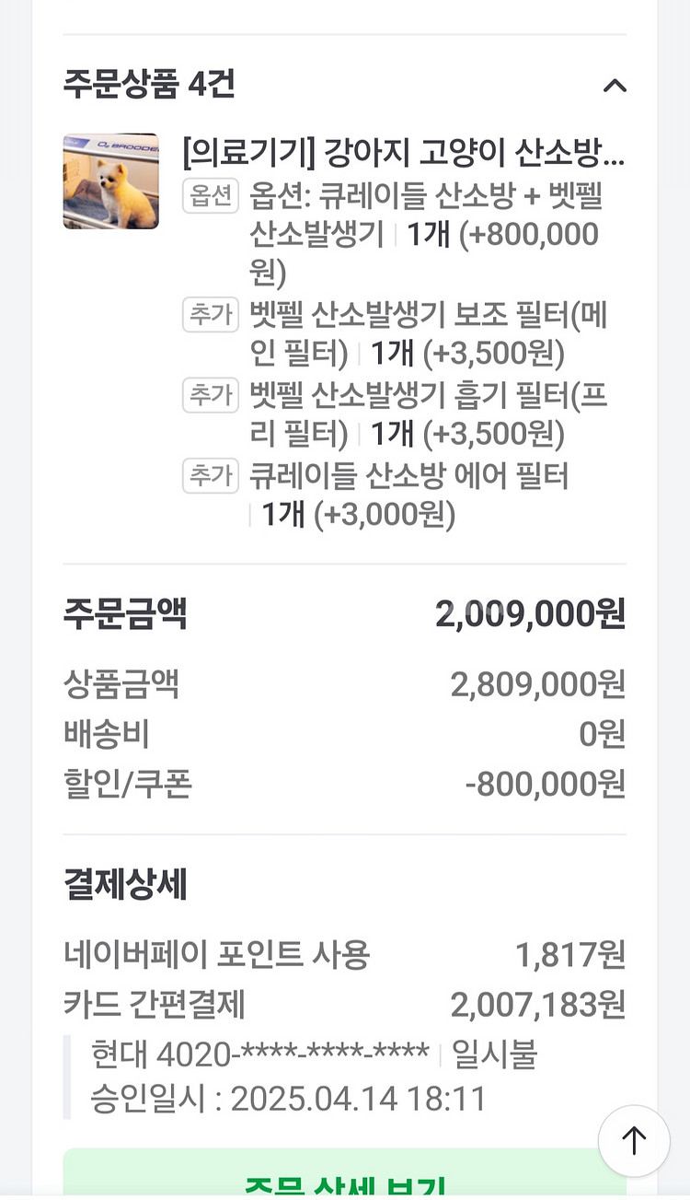The image size is (690, 1200).
Task: Select the 큐레이들 산소방 + 벳펠 산소발생기 option text
Action: pyautogui.click(x=425, y=234)
